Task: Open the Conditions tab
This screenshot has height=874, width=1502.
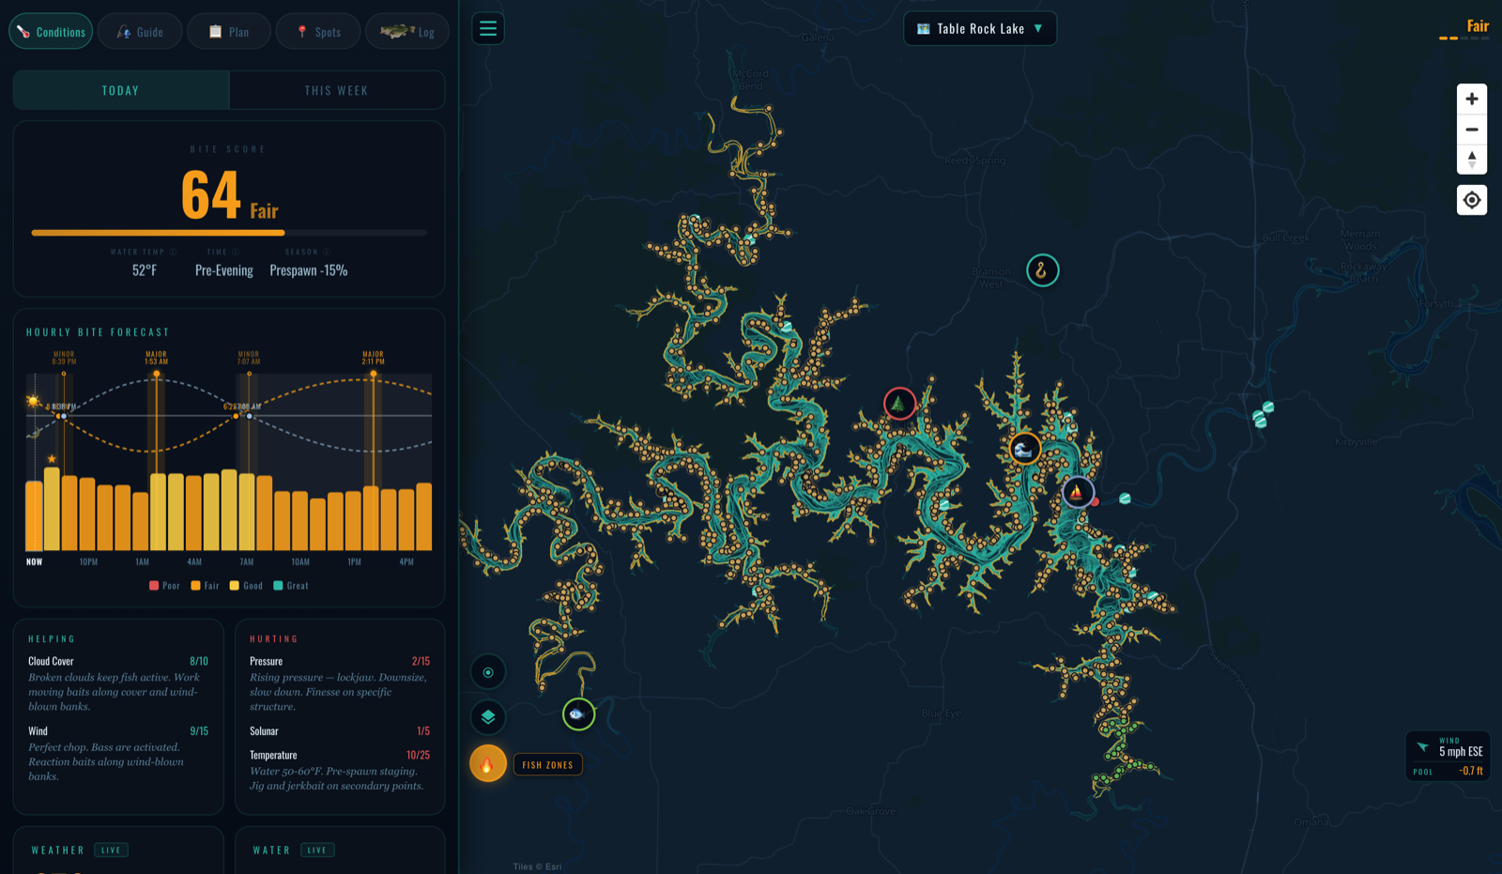Action: [x=51, y=32]
